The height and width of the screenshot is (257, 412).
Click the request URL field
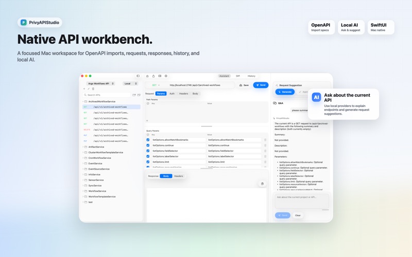pyautogui.click(x=195, y=85)
